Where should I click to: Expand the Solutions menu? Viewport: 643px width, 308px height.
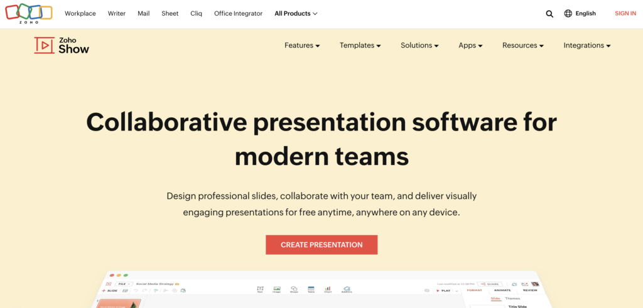tap(419, 45)
